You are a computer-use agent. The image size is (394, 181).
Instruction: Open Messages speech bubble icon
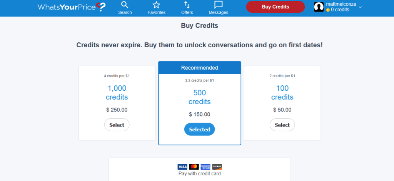(x=219, y=5)
